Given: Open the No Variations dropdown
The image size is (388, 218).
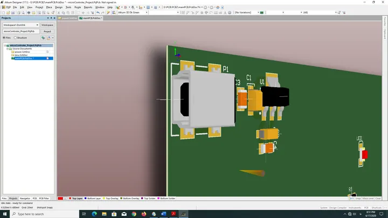Looking at the screenshot, I should (247, 12).
